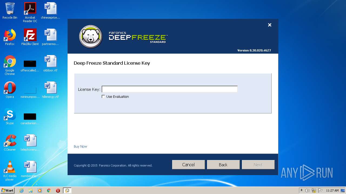Viewport: 346px width, 194px height.
Task: Click the network tray icon
Action: pos(314,190)
